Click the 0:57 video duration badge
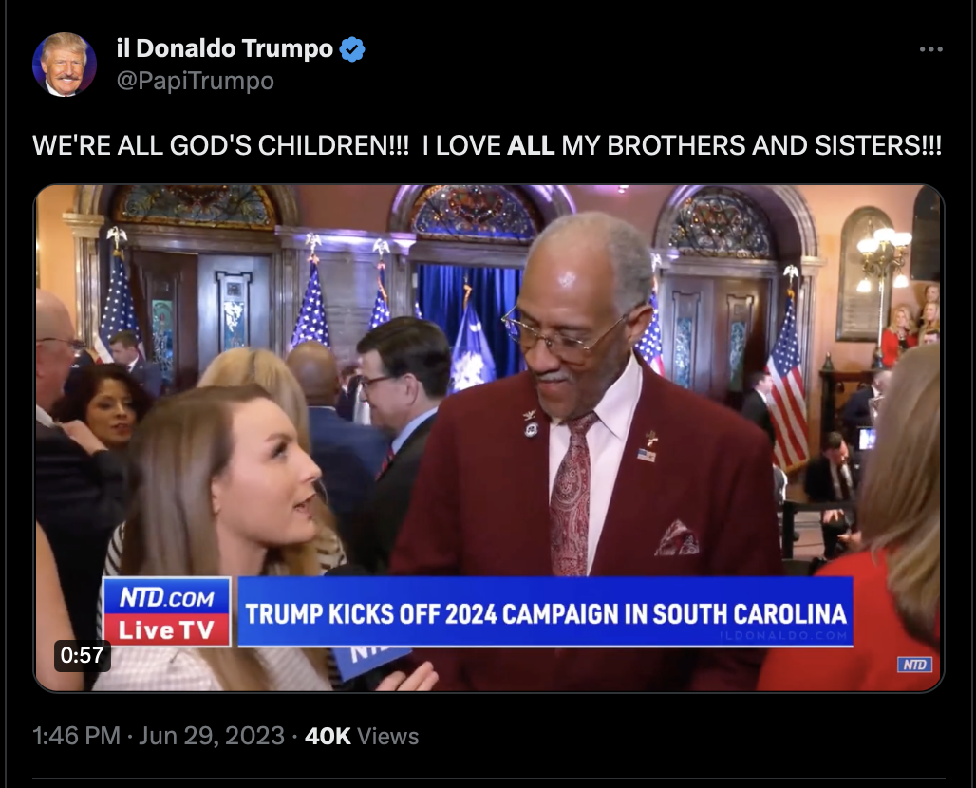This screenshot has width=976, height=788. click(83, 655)
